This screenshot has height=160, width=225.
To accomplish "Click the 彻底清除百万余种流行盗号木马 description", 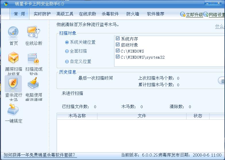I will click(88, 24).
